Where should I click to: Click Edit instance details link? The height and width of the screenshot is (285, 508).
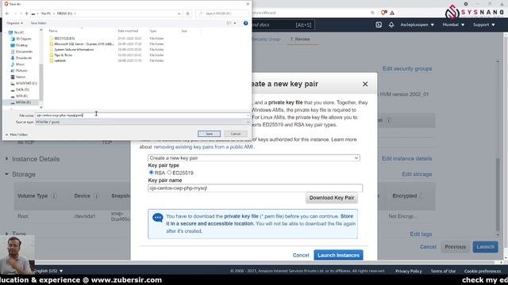[x=406, y=158]
